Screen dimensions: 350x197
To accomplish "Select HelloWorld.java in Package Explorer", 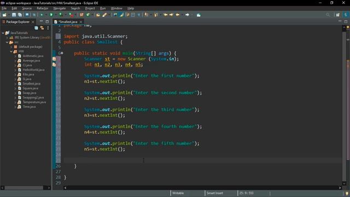I will click(x=33, y=70).
